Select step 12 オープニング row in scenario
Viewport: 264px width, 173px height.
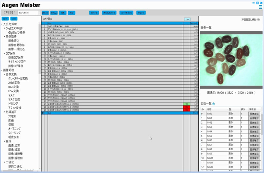pos(120,59)
